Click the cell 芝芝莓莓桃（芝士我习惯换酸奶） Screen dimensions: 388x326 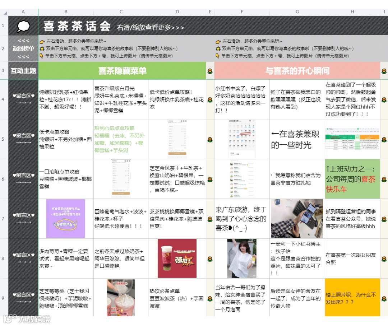pos(66,298)
